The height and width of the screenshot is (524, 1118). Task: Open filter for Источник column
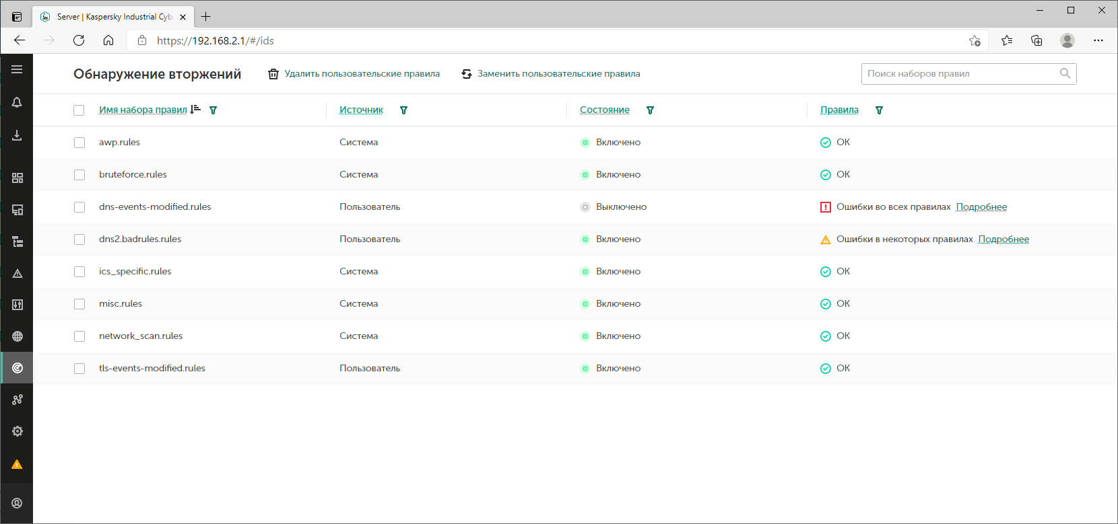tap(404, 110)
